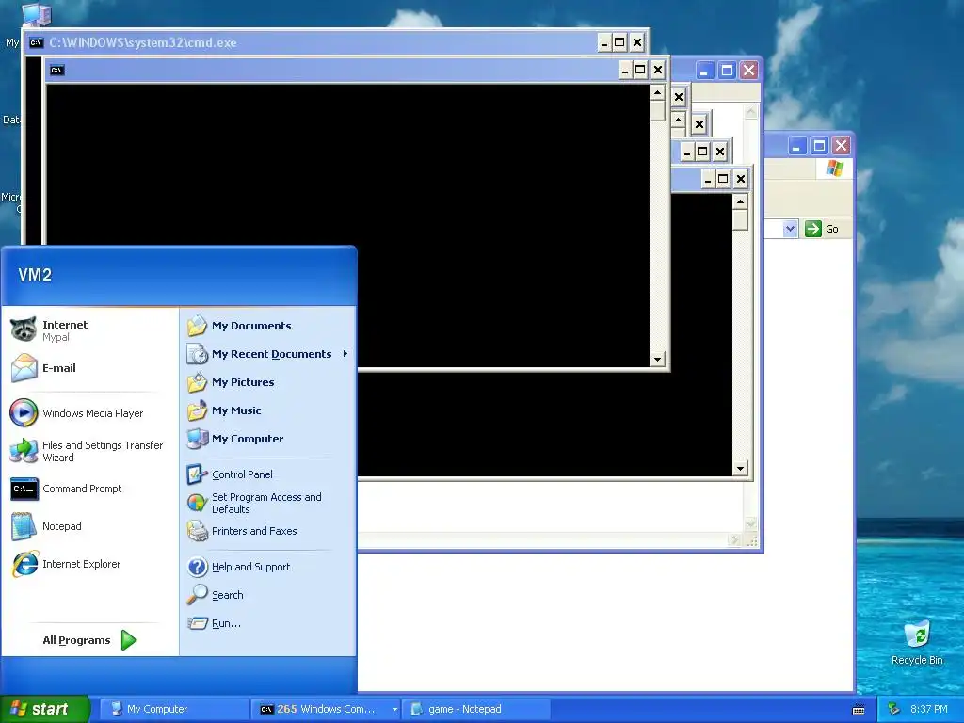Switch to My Computer taskbar button
964x723 pixels.
pos(174,709)
